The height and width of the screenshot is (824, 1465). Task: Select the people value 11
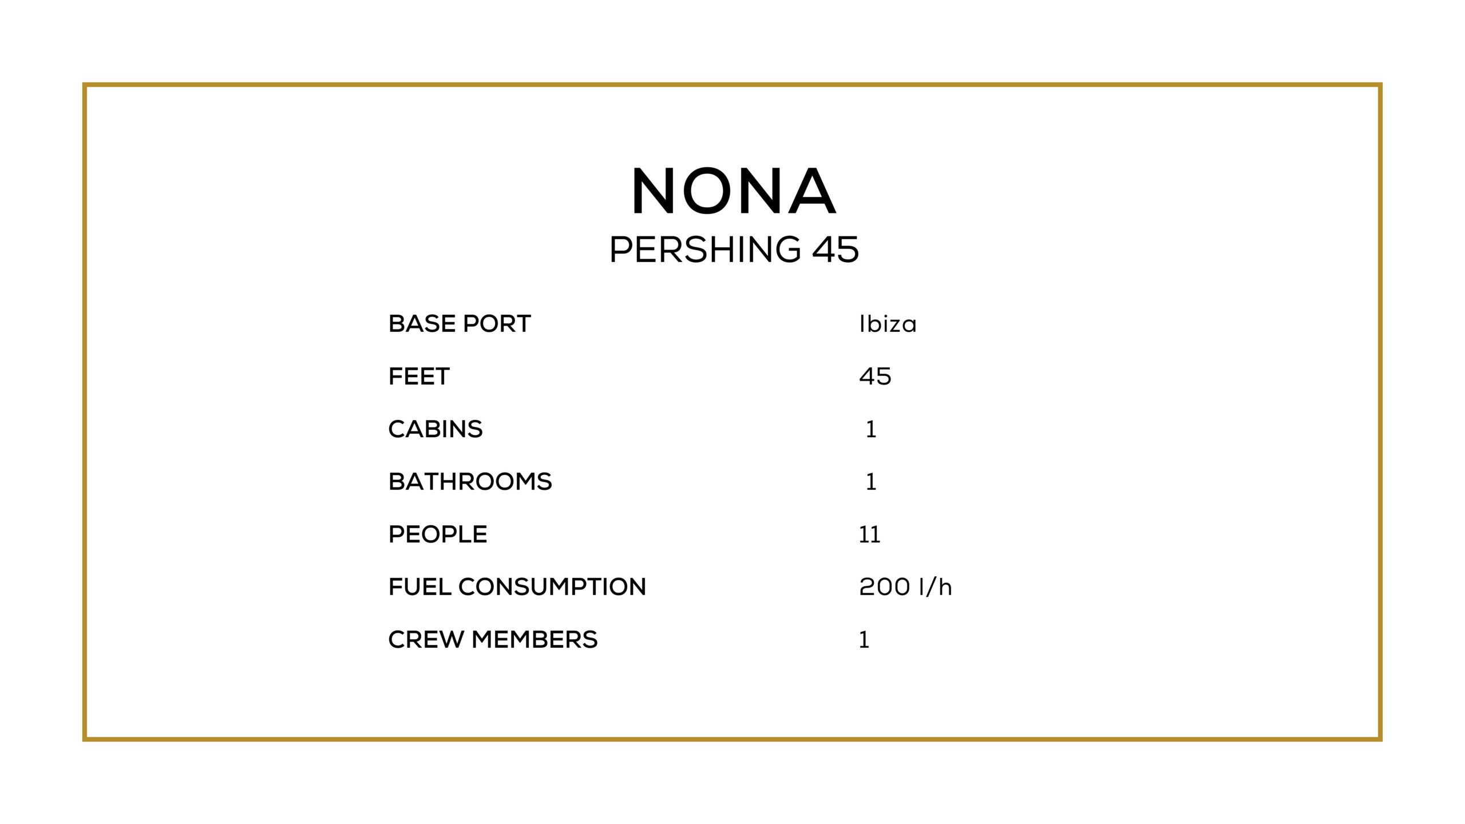click(869, 534)
